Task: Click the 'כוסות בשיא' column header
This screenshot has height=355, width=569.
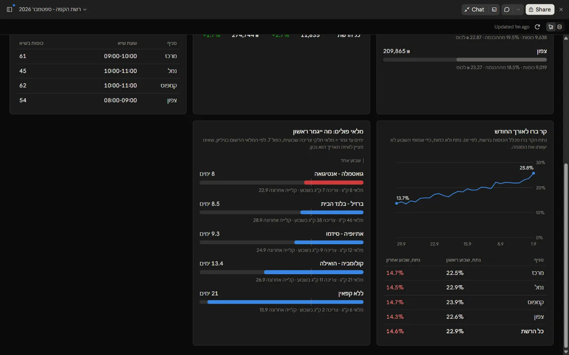Action: coord(31,43)
